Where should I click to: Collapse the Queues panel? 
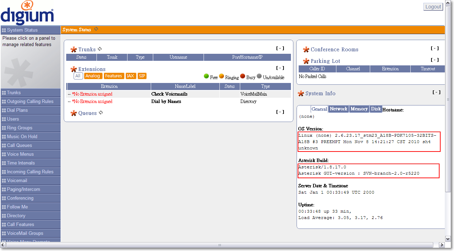click(x=280, y=112)
